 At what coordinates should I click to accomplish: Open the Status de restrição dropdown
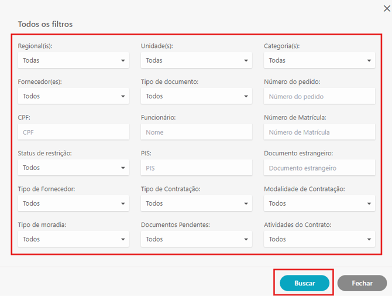pos(73,168)
